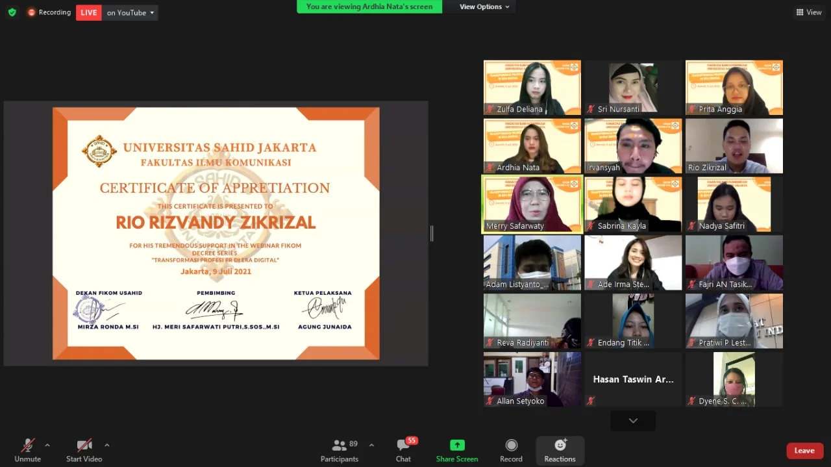The width and height of the screenshot is (831, 467).
Task: Select Rio Zikrizal's video tile
Action: 734,146
